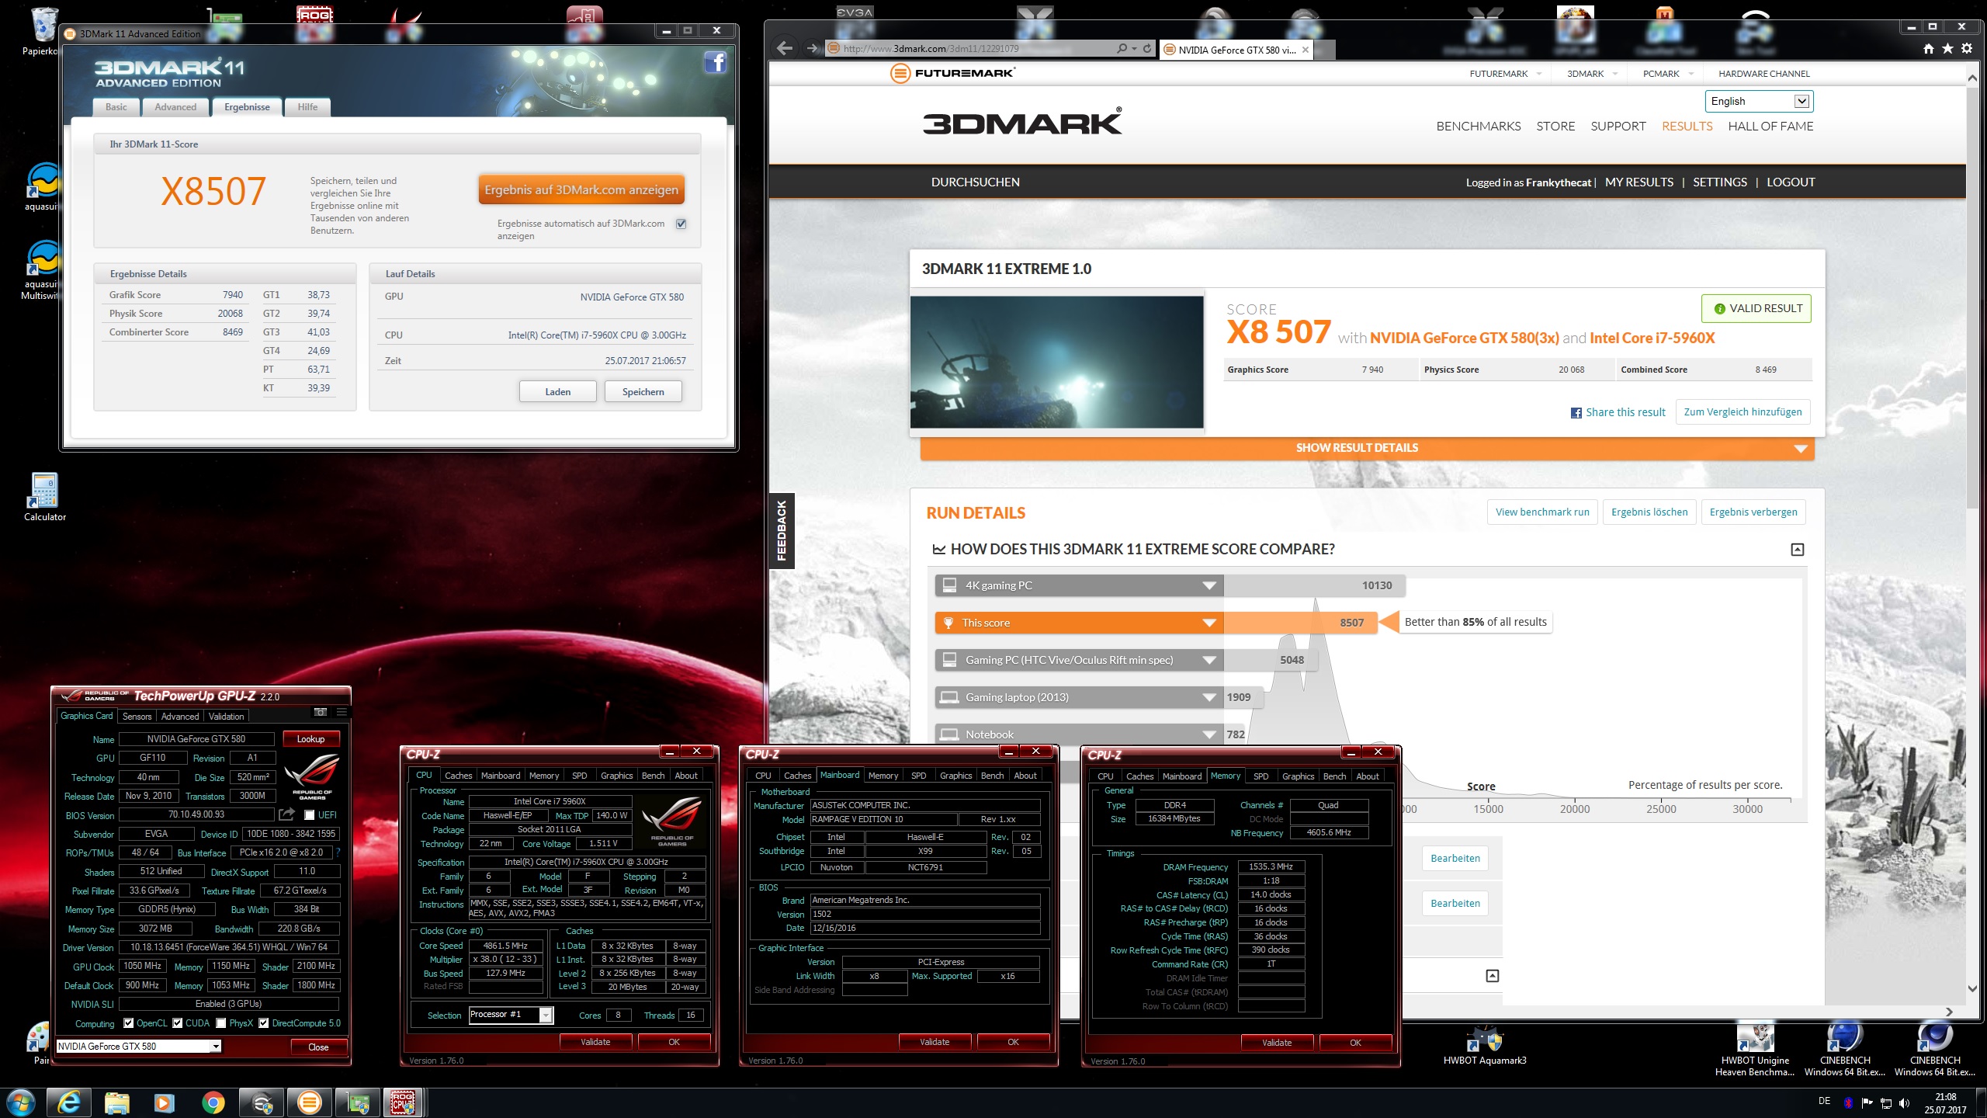Viewport: 1987px width, 1118px height.
Task: Click View benchmark run button
Action: pos(1542,512)
